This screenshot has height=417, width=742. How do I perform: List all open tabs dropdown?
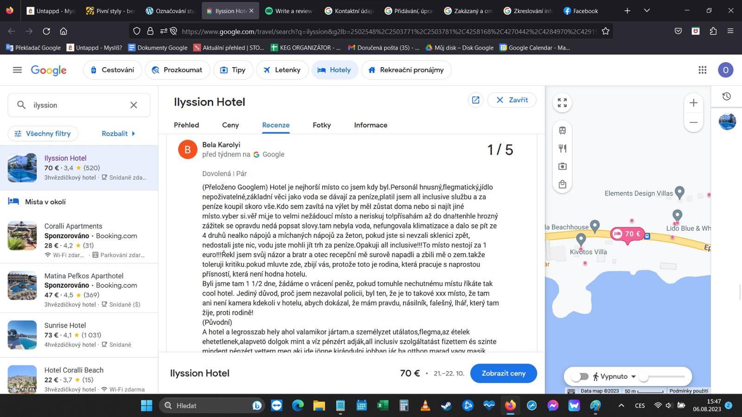point(647,11)
